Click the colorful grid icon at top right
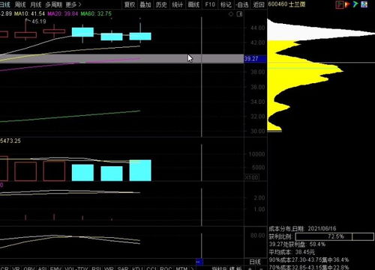Viewport: 375px width, 270px height. point(364,4)
